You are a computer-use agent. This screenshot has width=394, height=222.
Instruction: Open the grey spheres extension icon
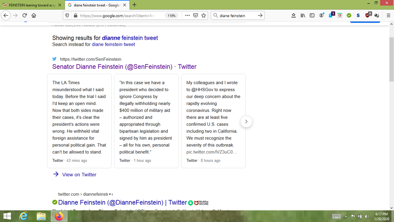[x=376, y=15]
